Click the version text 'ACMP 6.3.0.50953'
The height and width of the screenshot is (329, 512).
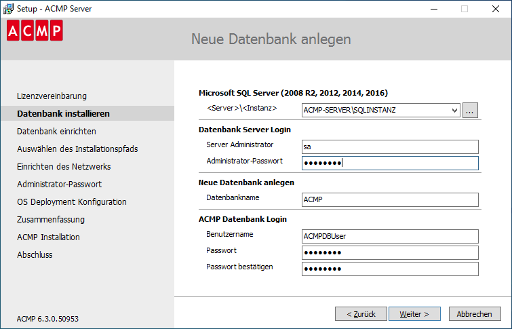[x=47, y=319]
